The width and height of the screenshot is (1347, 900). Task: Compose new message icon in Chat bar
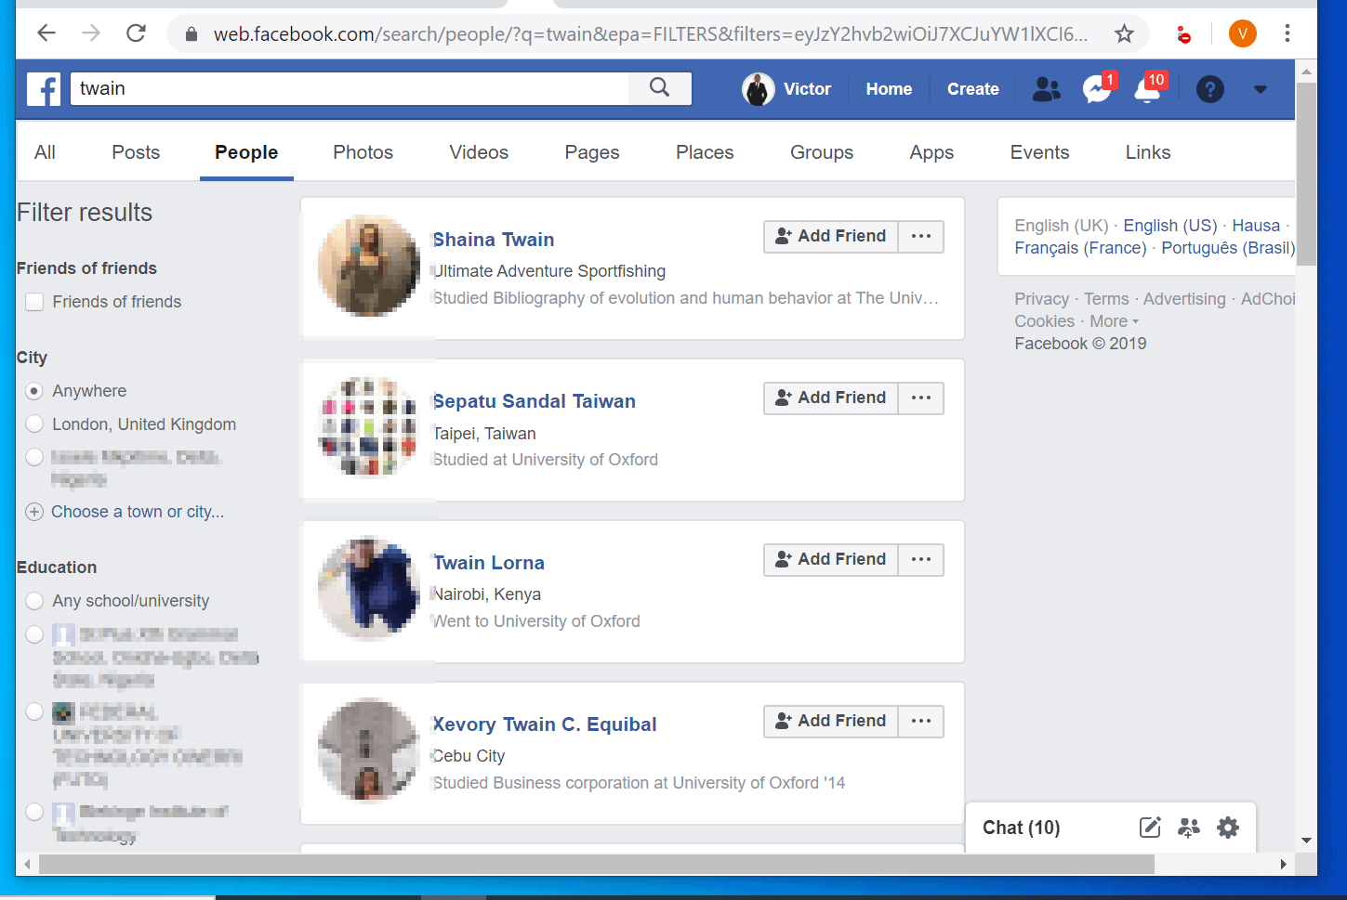1150,828
